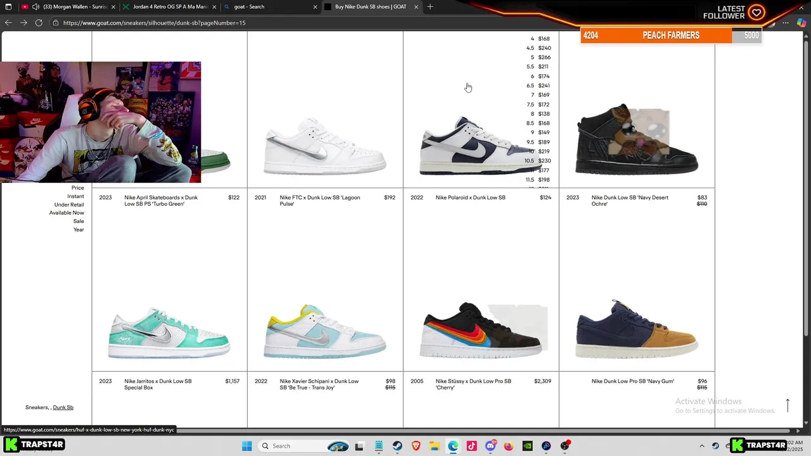Screen dimensions: 811x456
Task: Open File Explorer from the taskbar
Action: (435, 446)
